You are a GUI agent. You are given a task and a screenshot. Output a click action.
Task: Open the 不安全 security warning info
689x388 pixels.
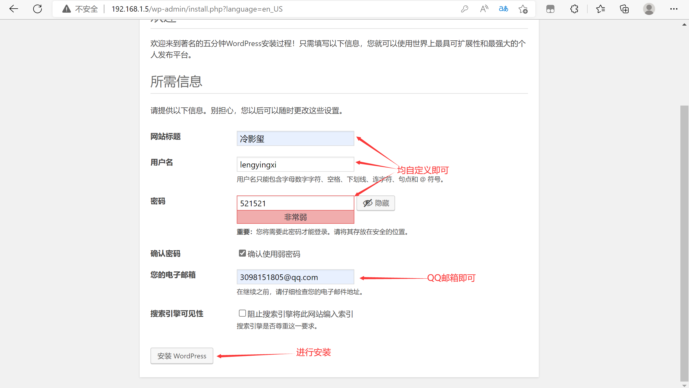click(x=80, y=9)
